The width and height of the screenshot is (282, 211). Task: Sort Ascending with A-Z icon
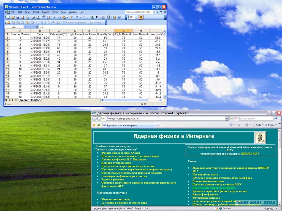[x=104, y=17]
